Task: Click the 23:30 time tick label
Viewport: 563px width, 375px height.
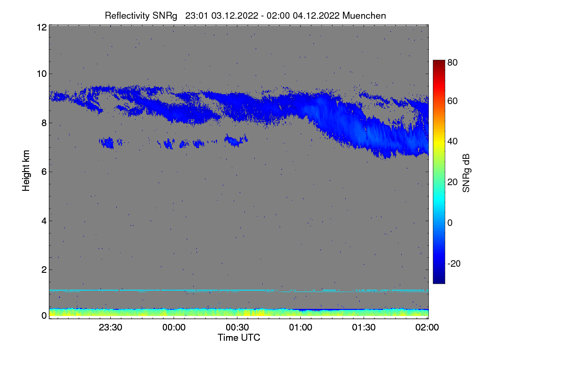Action: 111,328
